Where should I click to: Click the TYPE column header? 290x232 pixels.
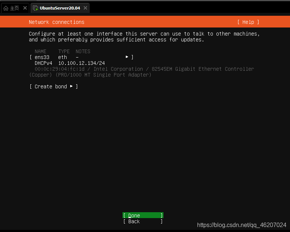click(64, 51)
